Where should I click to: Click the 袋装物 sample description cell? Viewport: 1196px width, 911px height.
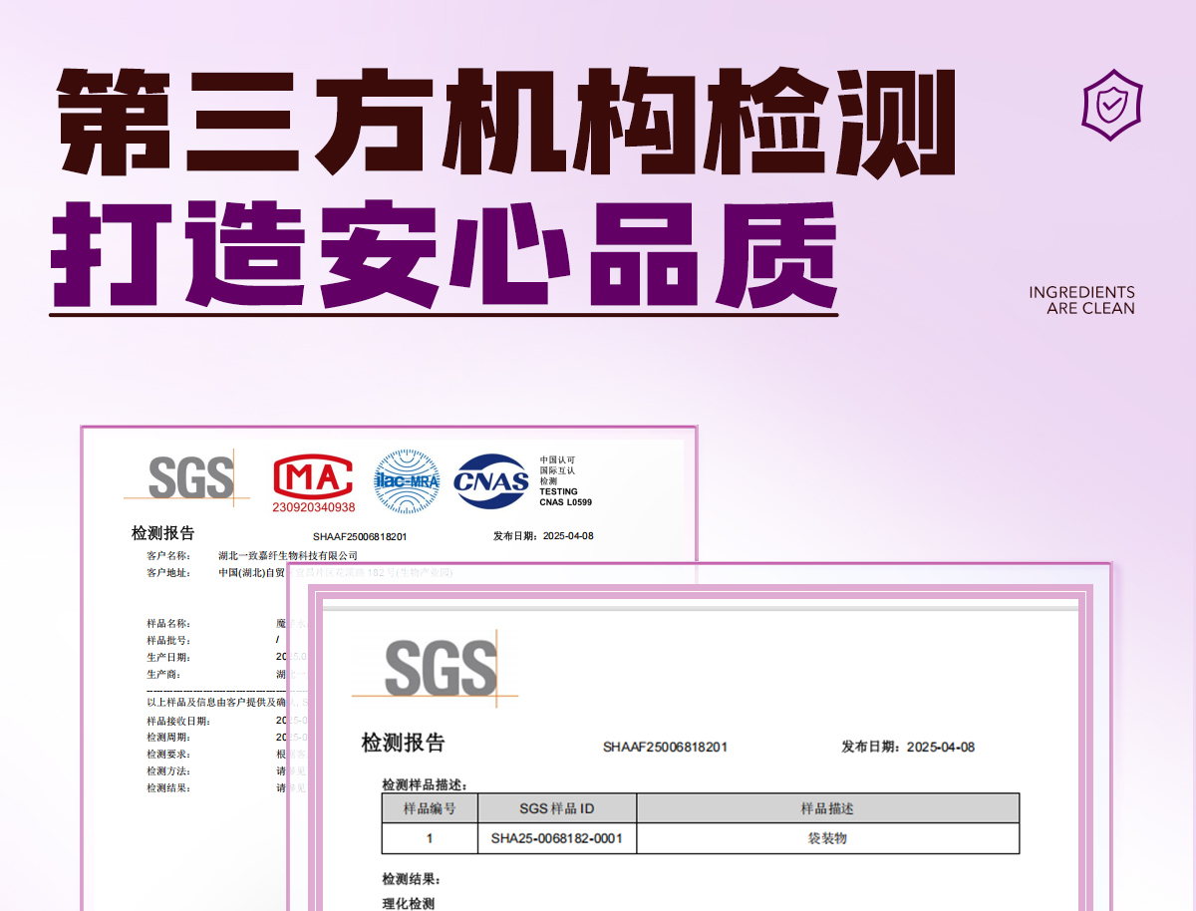(827, 838)
